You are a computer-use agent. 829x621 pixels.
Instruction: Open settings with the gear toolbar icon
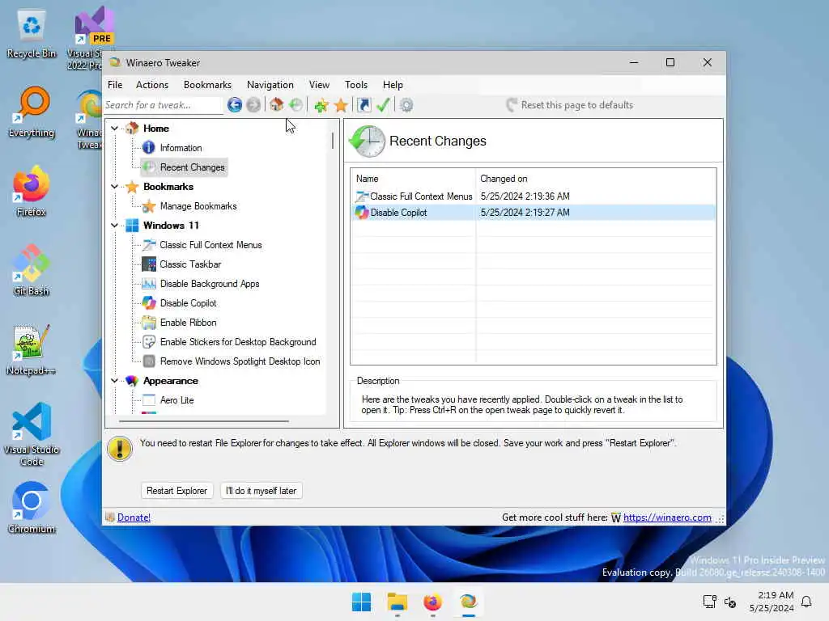pos(406,105)
